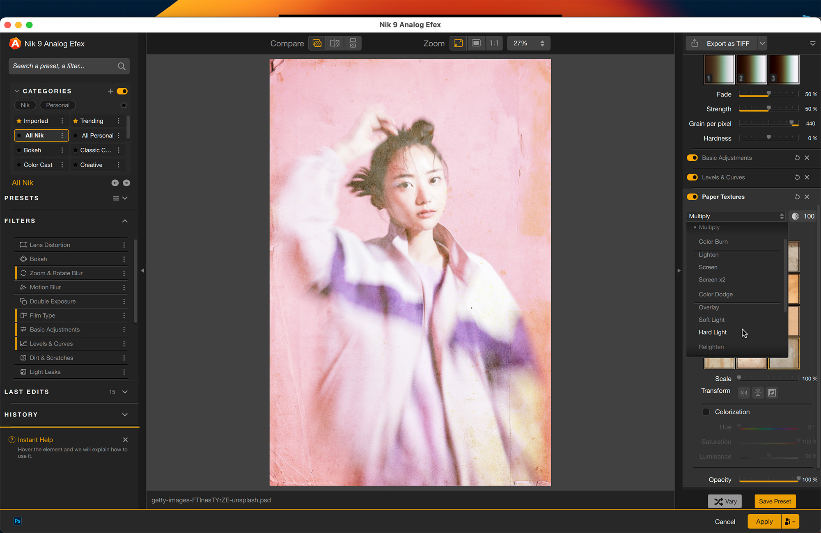821x533 pixels.
Task: Select the side-by-side compare view icon
Action: click(x=353, y=43)
